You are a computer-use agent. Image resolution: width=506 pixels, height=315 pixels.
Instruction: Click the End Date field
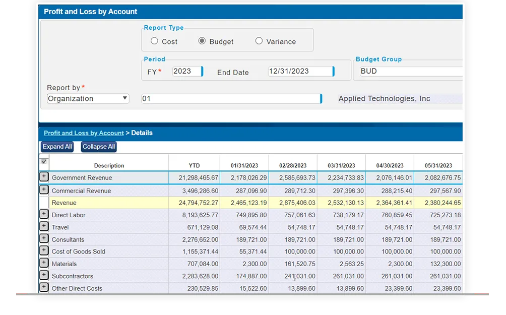pos(300,72)
